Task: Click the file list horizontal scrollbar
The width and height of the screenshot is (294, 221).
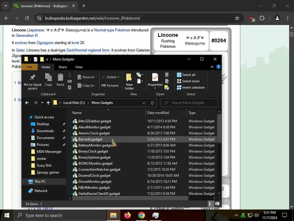Action: click(x=130, y=198)
